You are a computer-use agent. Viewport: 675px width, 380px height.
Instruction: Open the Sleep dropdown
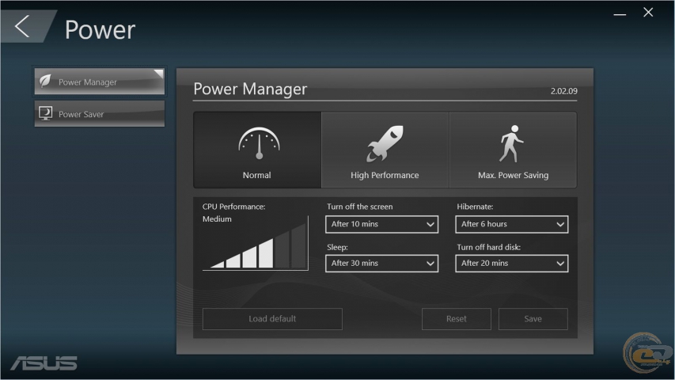[382, 264]
